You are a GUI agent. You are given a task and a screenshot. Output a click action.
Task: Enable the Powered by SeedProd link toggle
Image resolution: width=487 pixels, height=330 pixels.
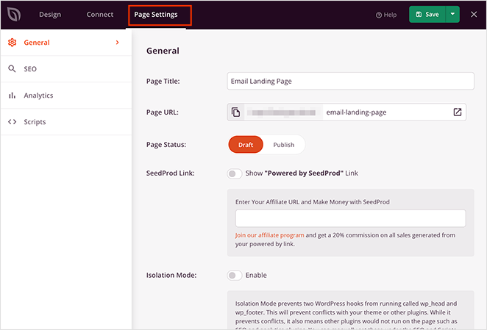point(234,173)
